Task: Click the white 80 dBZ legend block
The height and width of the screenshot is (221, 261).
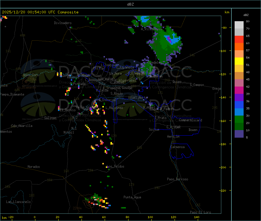Action: coord(239,25)
